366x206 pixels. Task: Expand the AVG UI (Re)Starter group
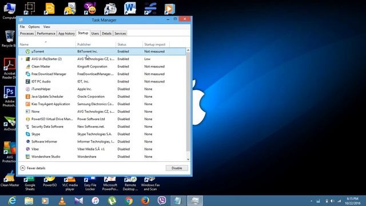22,59
